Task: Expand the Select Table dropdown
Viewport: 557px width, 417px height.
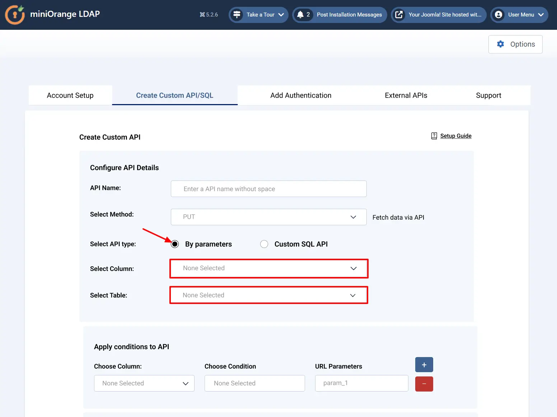Action: point(268,295)
